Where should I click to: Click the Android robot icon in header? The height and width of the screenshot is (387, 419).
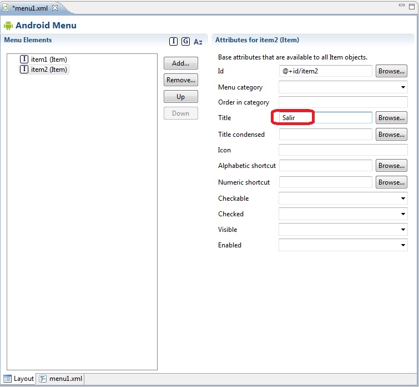point(8,26)
